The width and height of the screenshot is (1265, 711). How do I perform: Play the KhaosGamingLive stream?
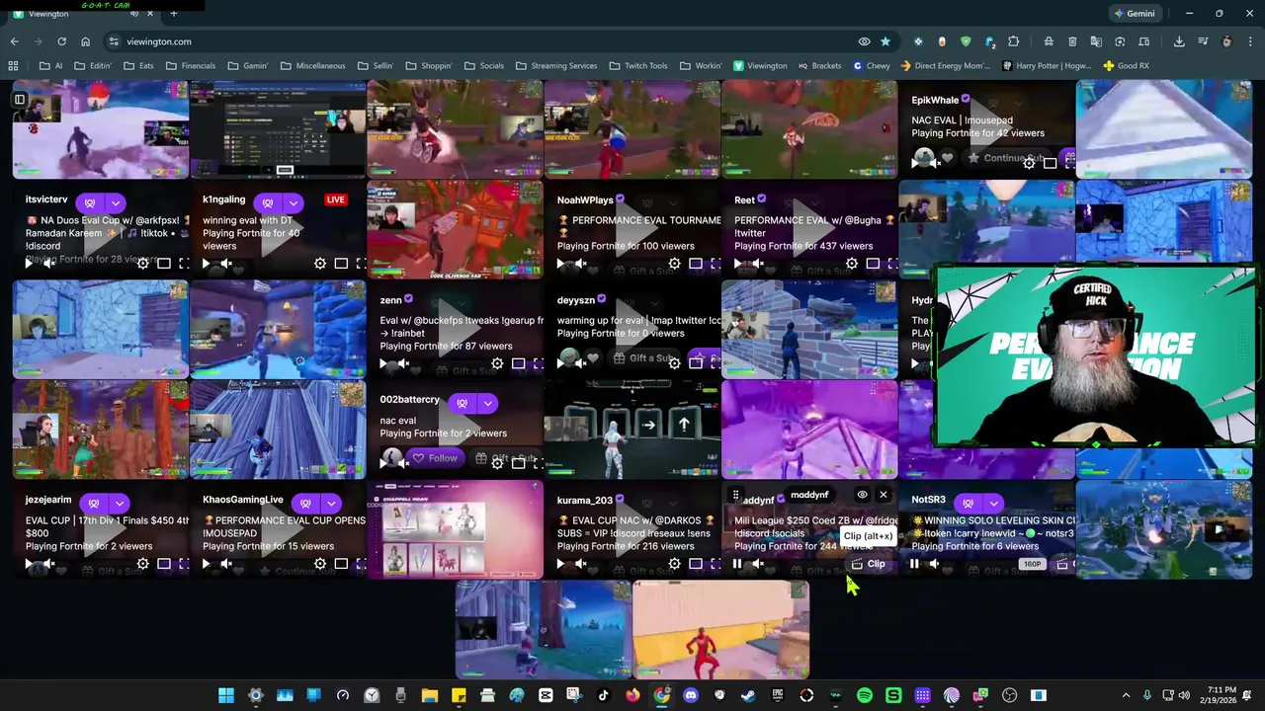[206, 564]
